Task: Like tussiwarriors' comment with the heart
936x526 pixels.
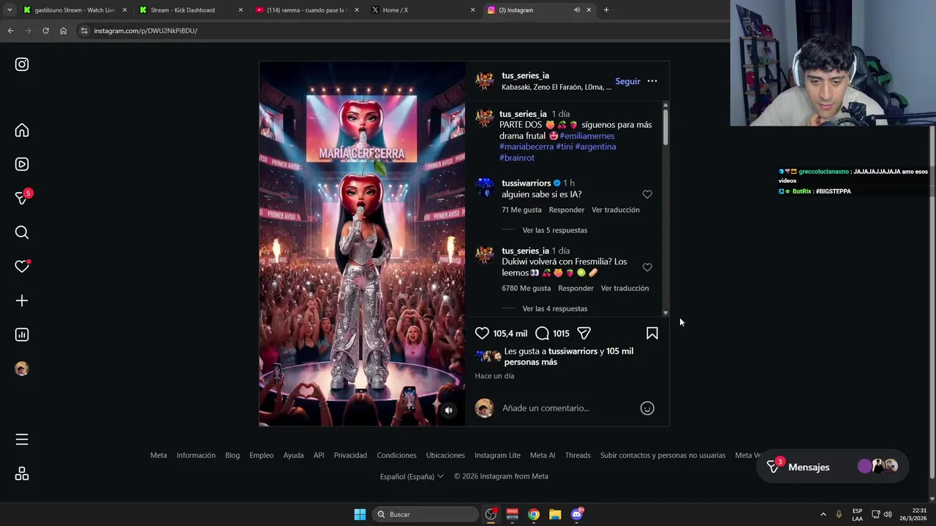Action: point(647,194)
